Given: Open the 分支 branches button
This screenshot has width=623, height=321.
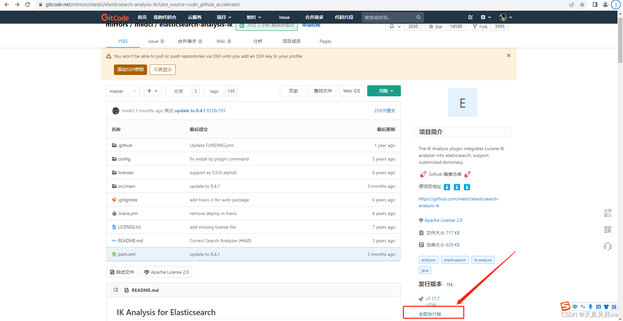Looking at the screenshot, I should point(179,91).
